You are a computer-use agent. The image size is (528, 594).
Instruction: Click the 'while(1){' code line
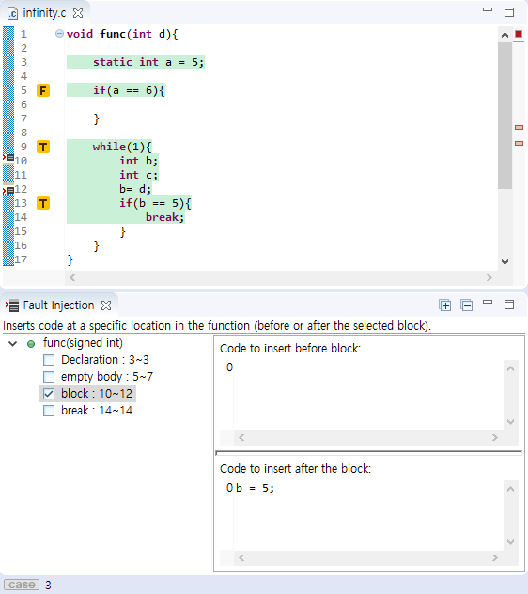(x=122, y=147)
